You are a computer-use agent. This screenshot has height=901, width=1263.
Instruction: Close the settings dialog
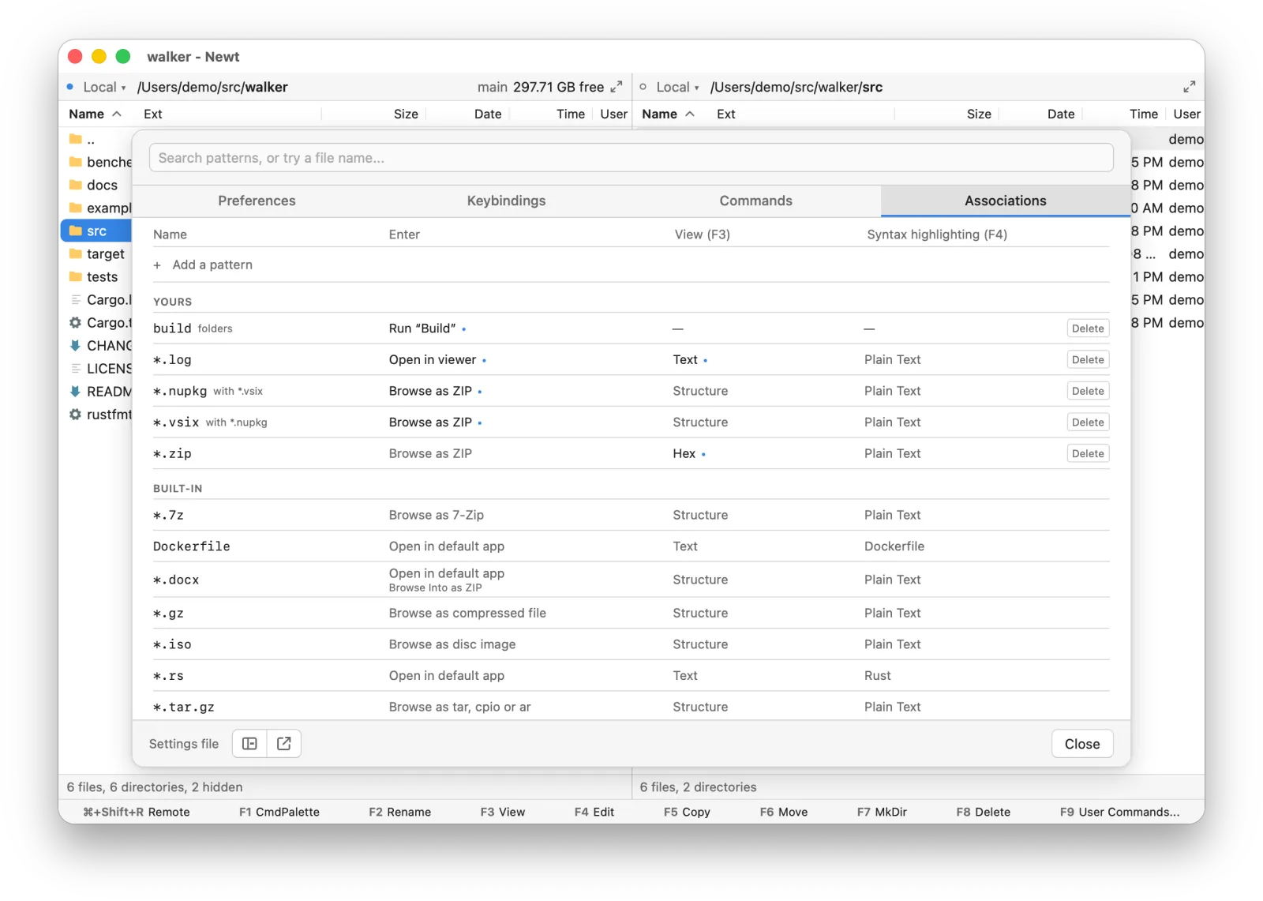click(1081, 744)
